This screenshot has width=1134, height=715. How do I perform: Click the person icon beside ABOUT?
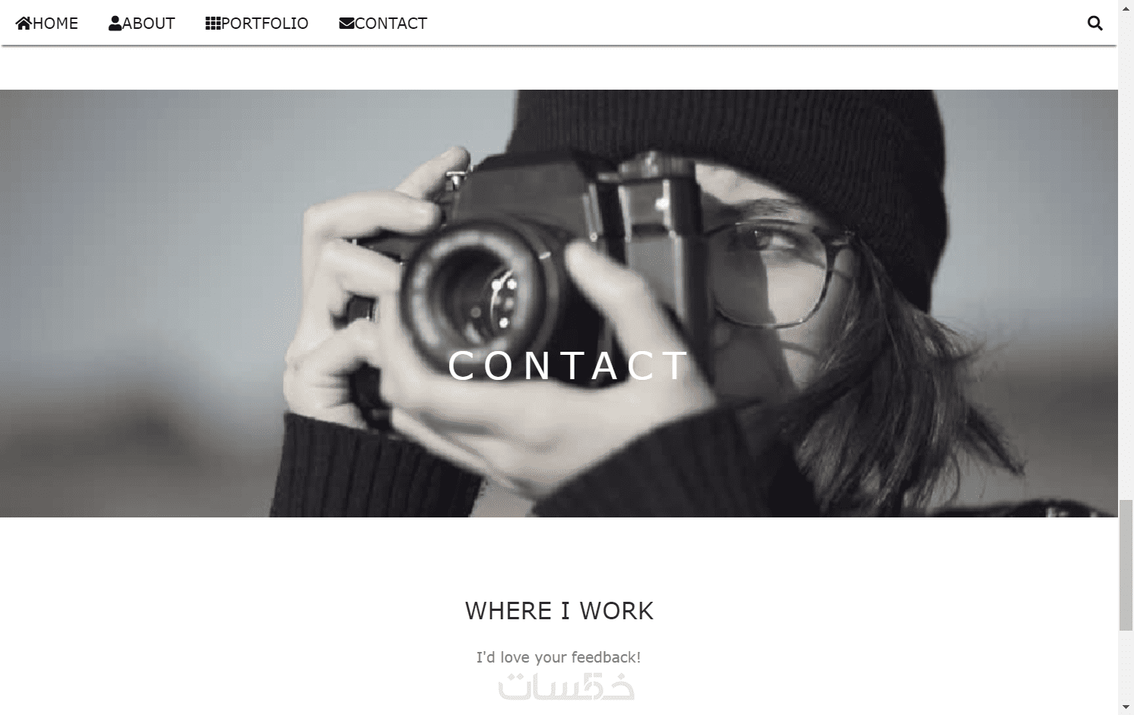(x=115, y=24)
